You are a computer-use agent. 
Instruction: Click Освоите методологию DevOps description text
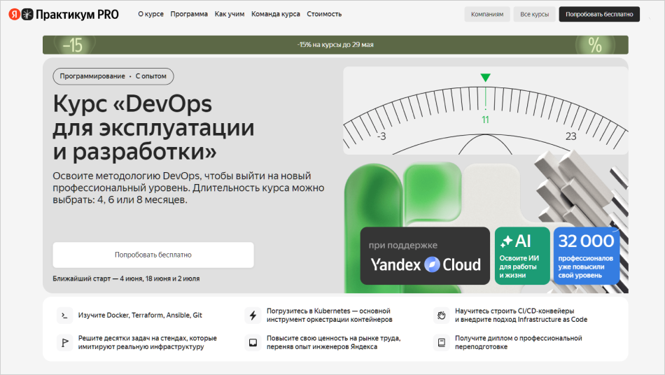(x=188, y=187)
